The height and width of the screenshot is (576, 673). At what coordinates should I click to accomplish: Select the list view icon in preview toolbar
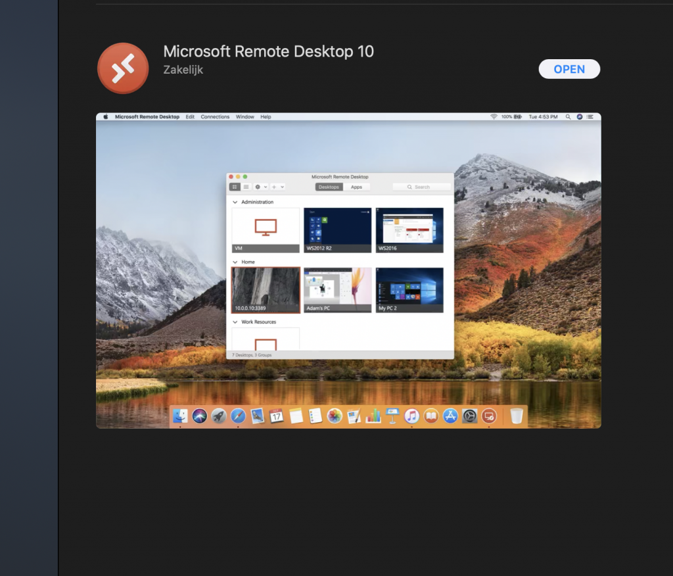(246, 187)
